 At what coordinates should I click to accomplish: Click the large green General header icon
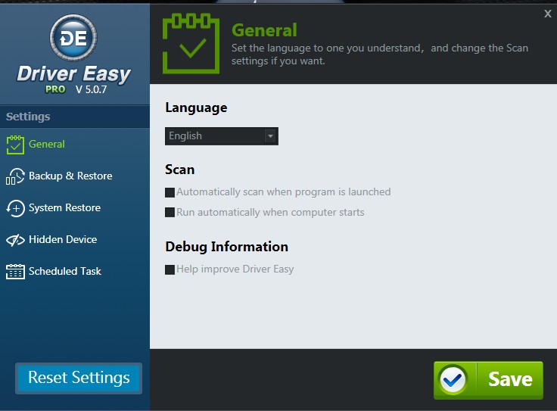(191, 43)
